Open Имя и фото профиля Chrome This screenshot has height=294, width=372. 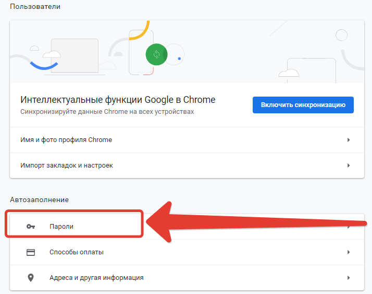(x=187, y=140)
